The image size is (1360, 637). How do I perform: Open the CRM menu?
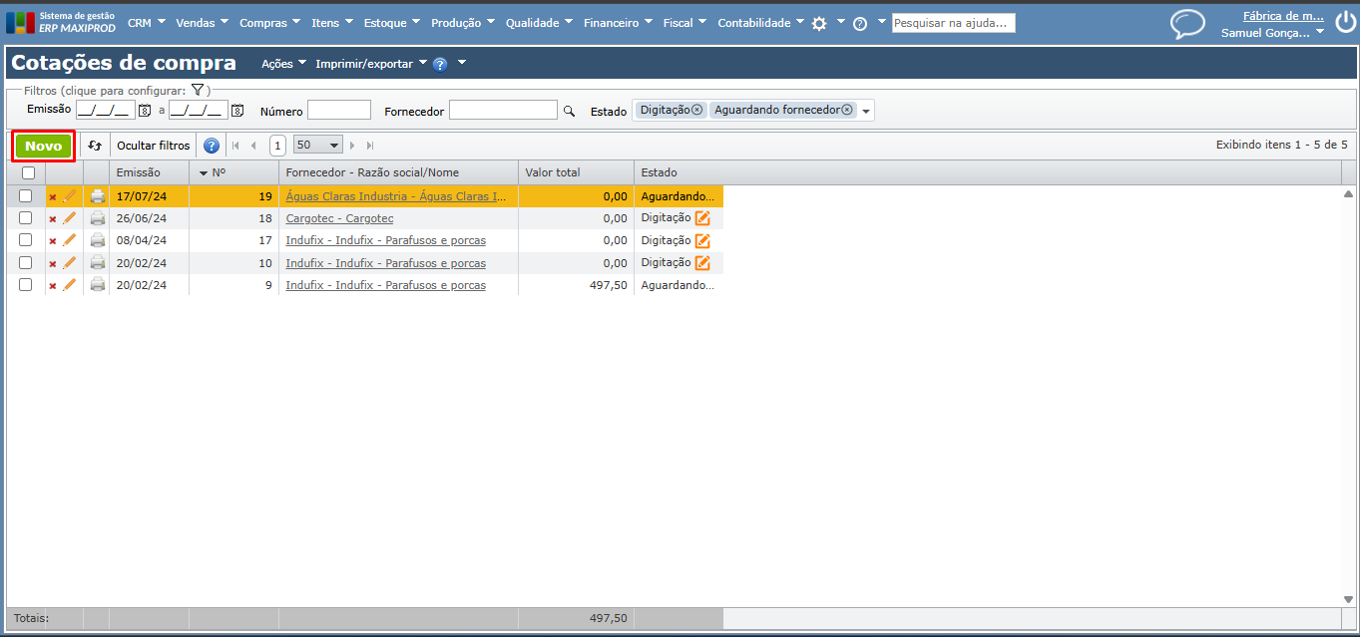point(147,23)
